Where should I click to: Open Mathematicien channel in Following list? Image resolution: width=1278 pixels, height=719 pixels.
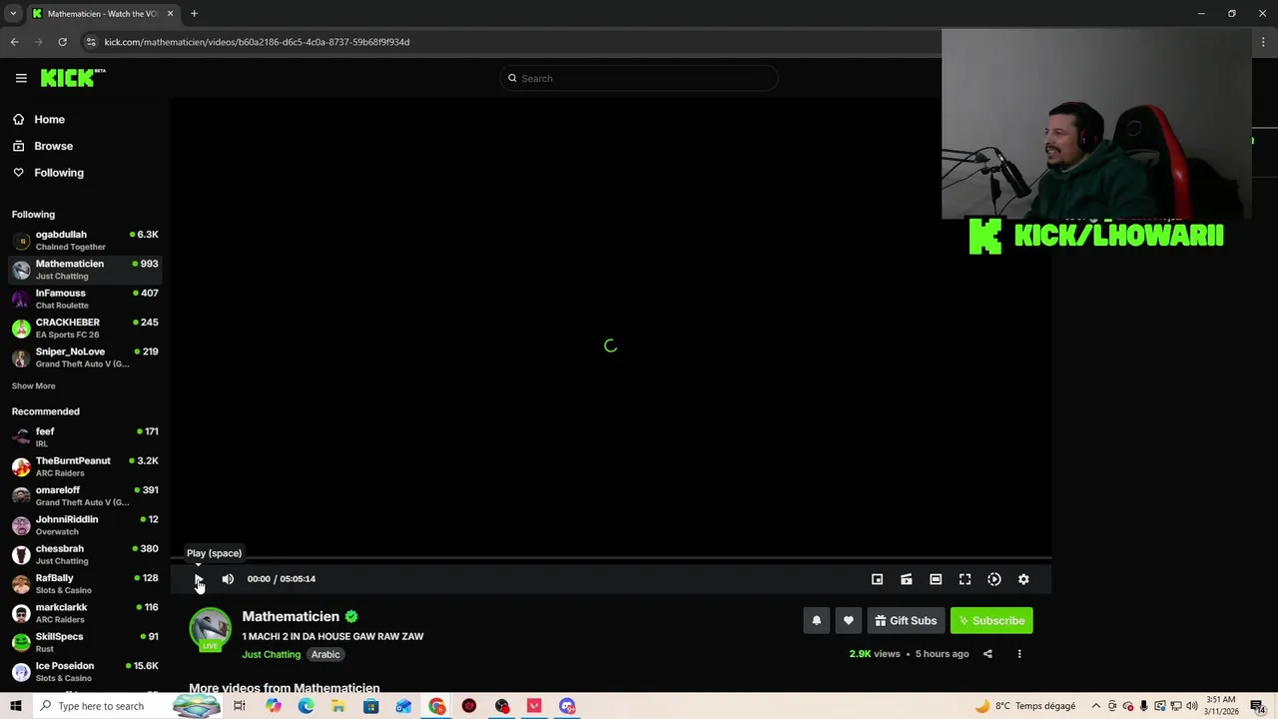click(x=85, y=270)
